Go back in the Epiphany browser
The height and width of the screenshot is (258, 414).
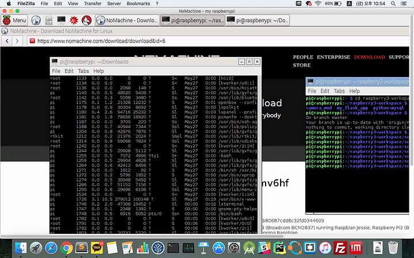click(7, 41)
